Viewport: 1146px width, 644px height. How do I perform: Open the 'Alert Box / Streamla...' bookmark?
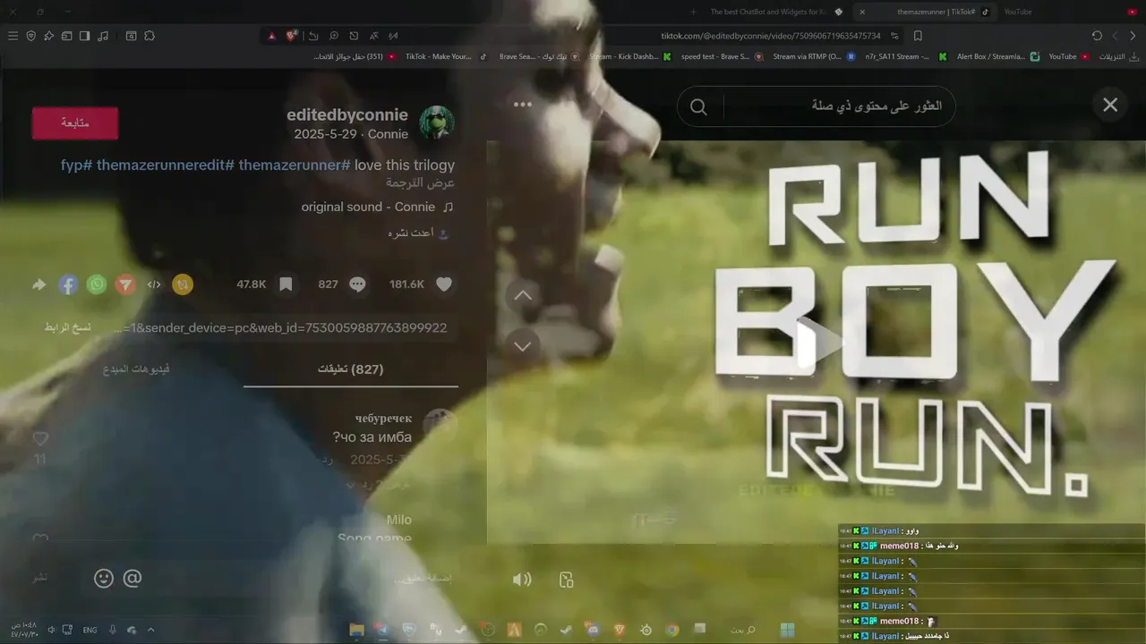coord(998,56)
